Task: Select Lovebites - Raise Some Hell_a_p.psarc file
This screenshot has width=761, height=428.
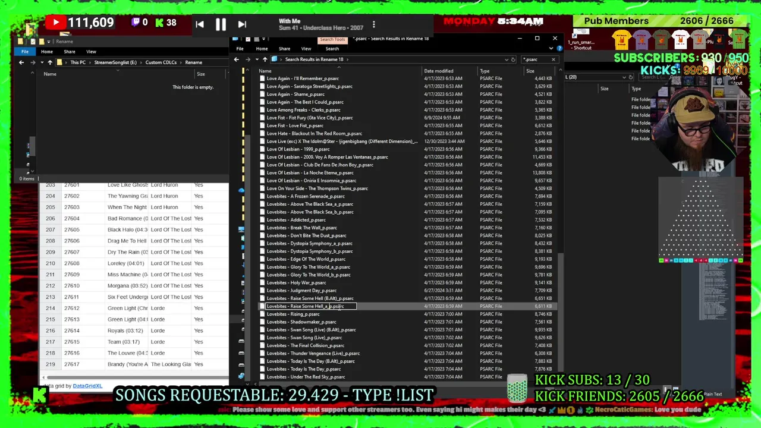Action: coord(407,306)
